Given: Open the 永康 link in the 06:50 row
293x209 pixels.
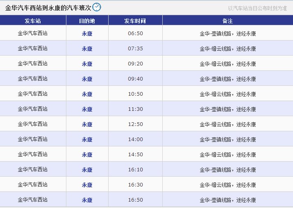Looking at the screenshot, I should [87, 34].
